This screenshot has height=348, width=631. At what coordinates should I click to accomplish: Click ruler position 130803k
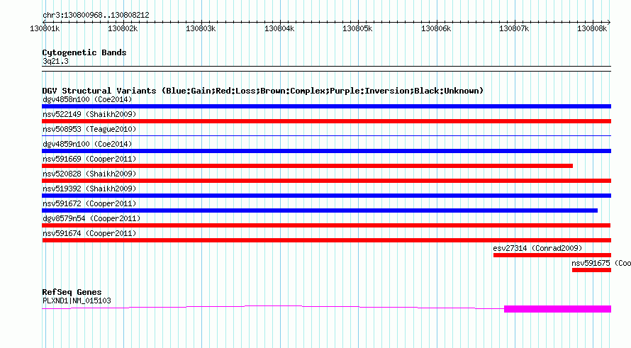pos(201,28)
